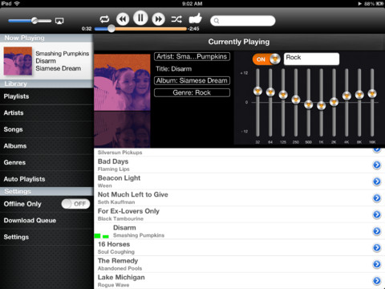Open Genres in the library

coord(47,163)
